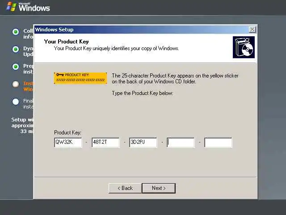Go back with the Back button
The width and height of the screenshot is (286, 215).
pos(125,188)
